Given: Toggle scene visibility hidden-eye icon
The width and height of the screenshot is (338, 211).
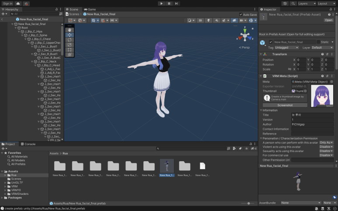Looking at the screenshot, I should click(234, 20).
